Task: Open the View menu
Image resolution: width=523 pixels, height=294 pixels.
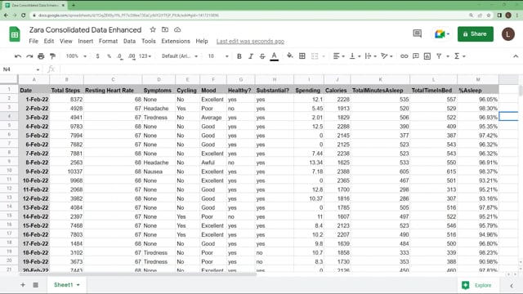Action: tap(66, 42)
